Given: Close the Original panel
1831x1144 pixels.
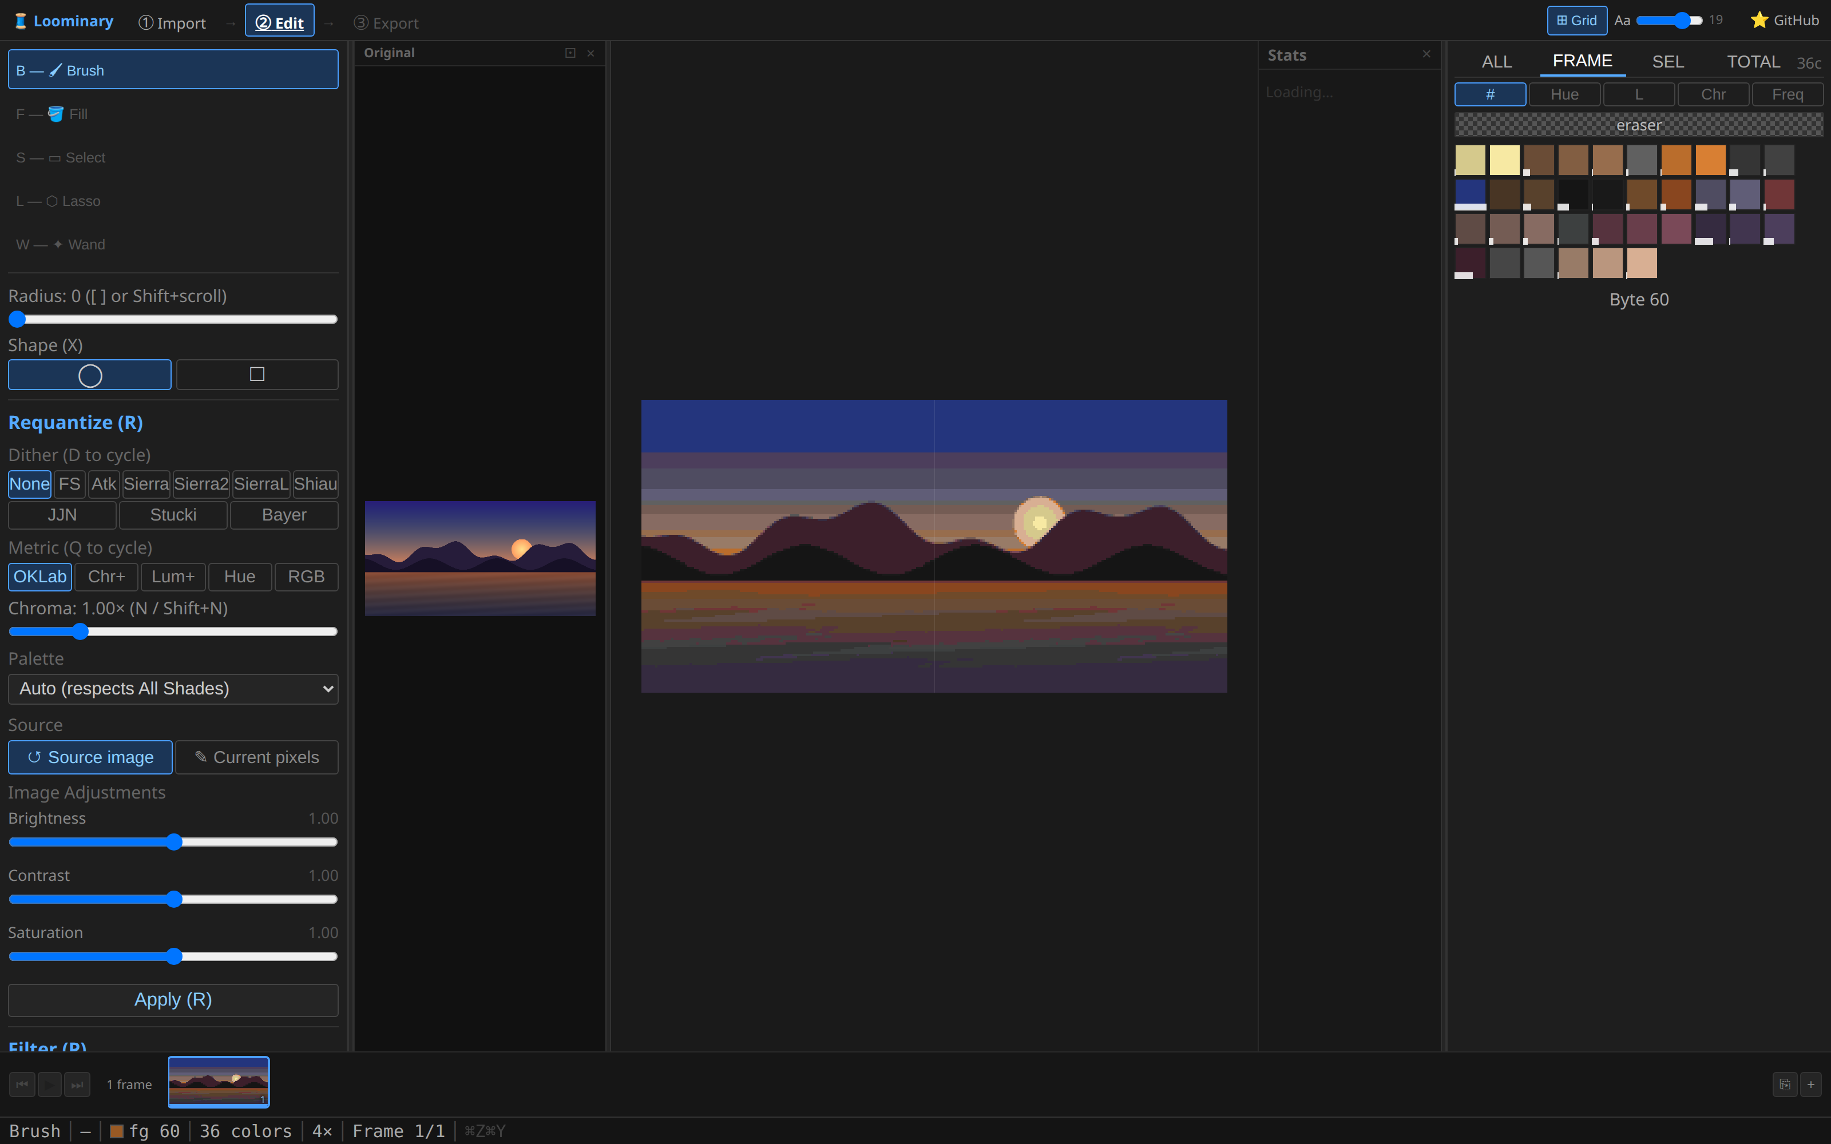Looking at the screenshot, I should pyautogui.click(x=591, y=53).
